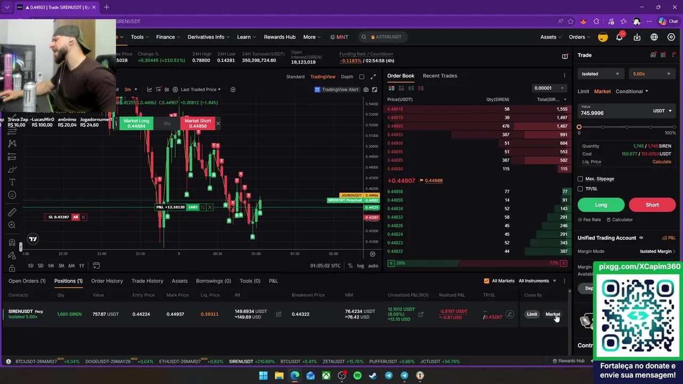Expand the 3m timeframe dropdown
Screen dimensions: 683x384
tap(131, 90)
